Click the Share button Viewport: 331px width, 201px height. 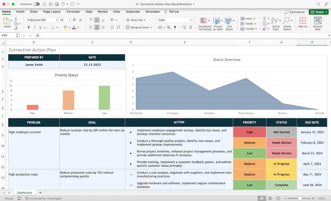[x=318, y=12]
